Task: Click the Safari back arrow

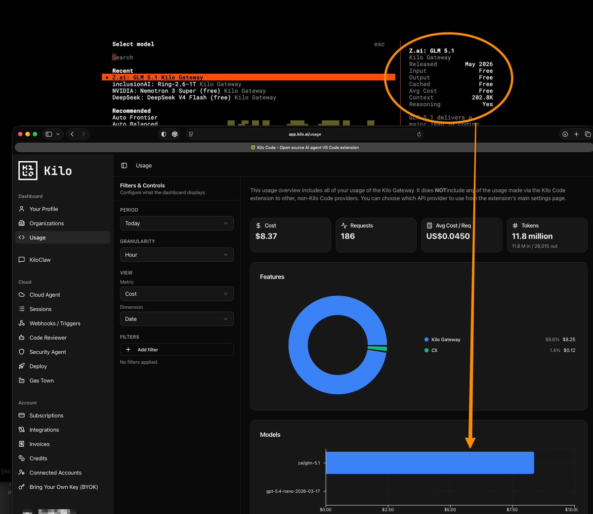Action: tap(72, 134)
